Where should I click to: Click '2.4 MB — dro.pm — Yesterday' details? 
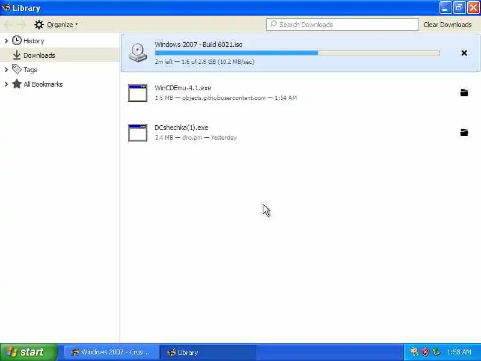(x=196, y=138)
